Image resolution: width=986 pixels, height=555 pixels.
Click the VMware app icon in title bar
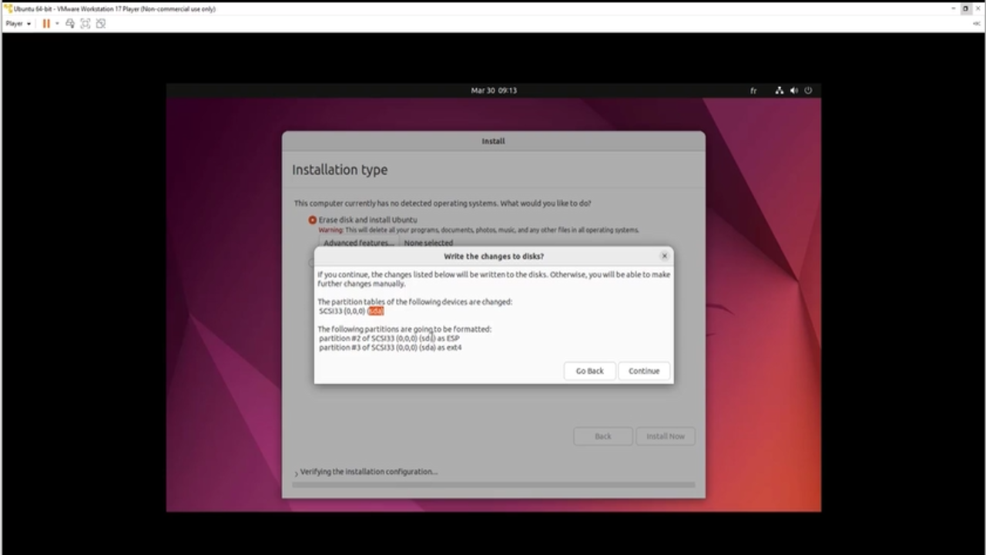(x=8, y=8)
